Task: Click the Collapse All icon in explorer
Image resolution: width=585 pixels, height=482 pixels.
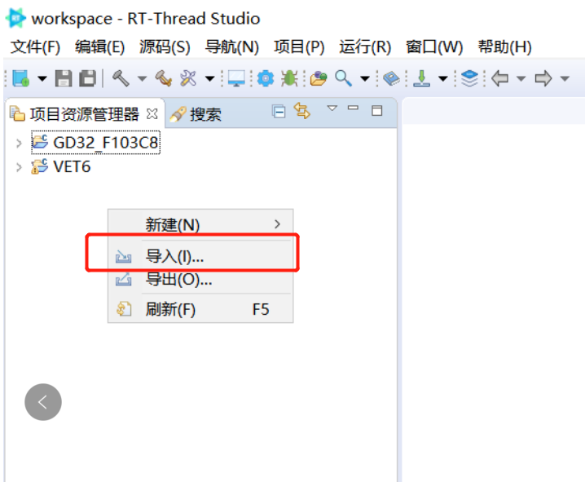Action: [x=279, y=112]
